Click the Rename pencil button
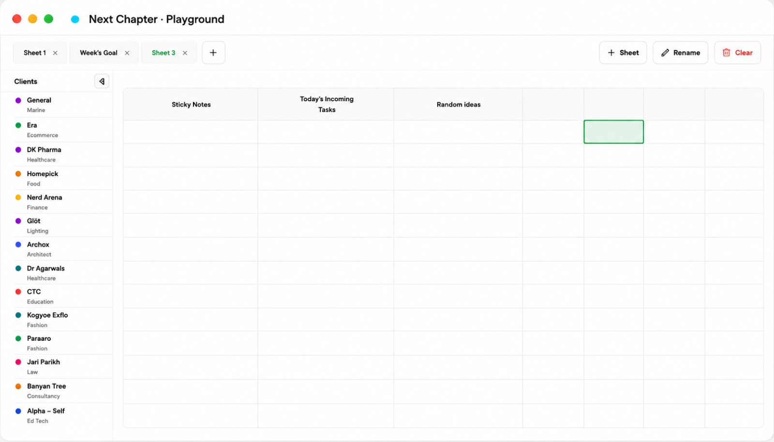 [x=680, y=53]
